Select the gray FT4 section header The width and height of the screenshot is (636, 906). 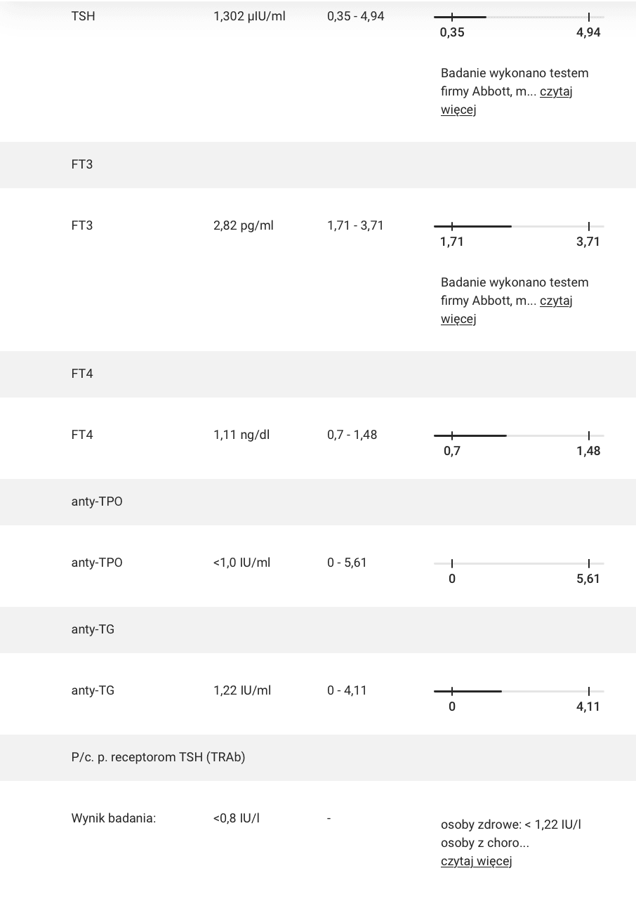pyautogui.click(x=318, y=374)
